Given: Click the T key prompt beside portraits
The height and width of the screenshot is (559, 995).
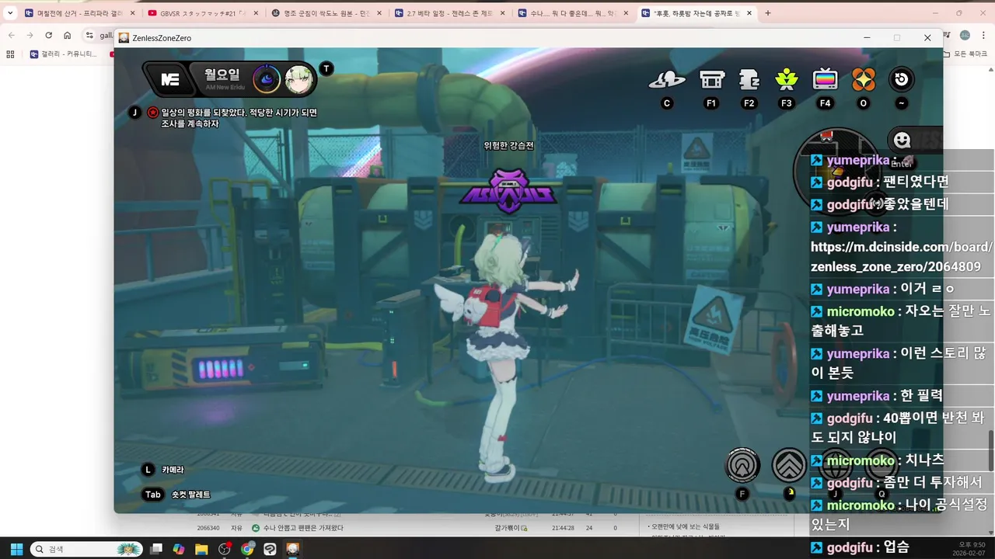Looking at the screenshot, I should (x=326, y=68).
